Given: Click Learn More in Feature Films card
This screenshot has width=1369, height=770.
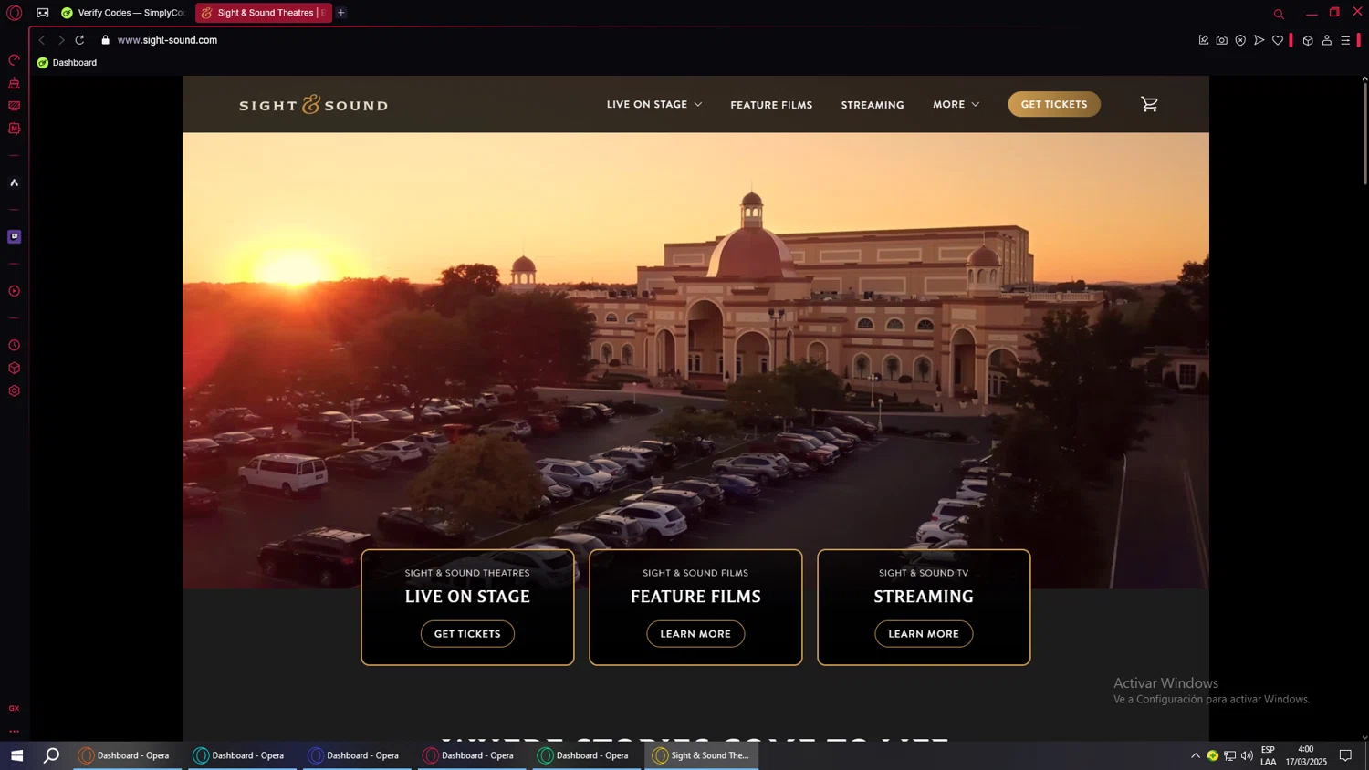Looking at the screenshot, I should click(x=695, y=634).
